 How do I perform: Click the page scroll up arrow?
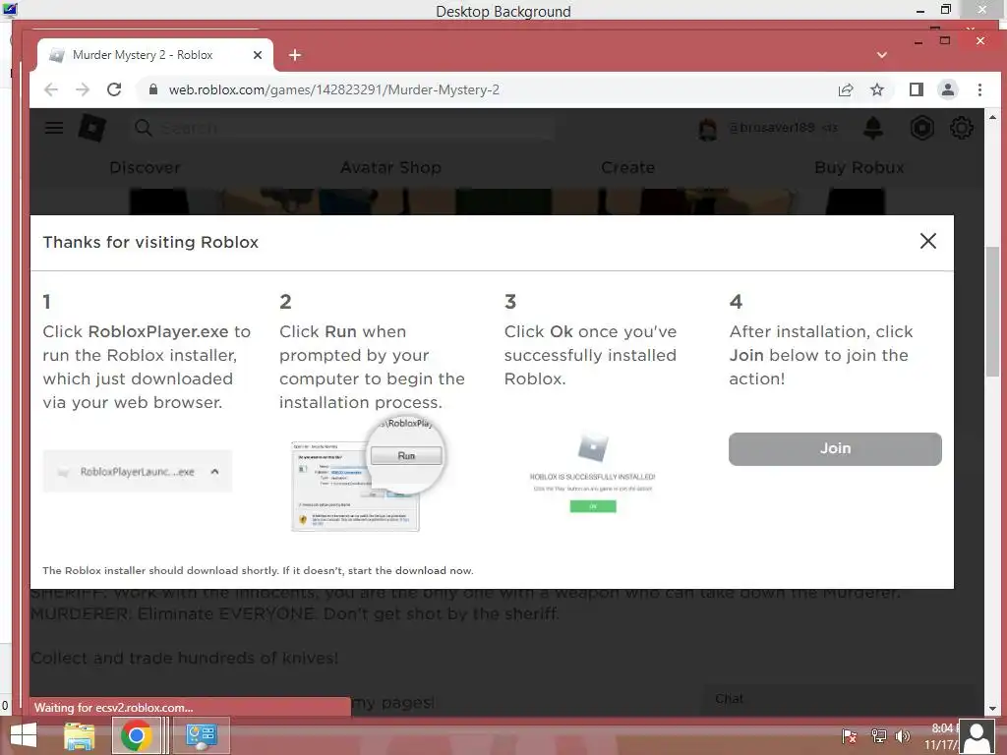point(993,118)
